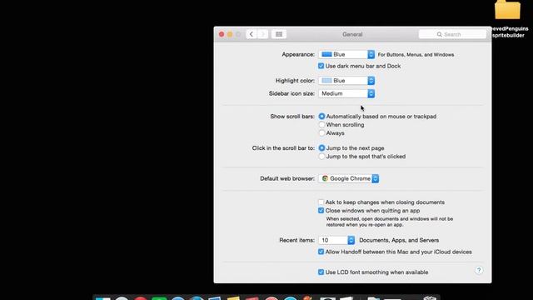Click the 'Default web browser:' label

coord(287,178)
